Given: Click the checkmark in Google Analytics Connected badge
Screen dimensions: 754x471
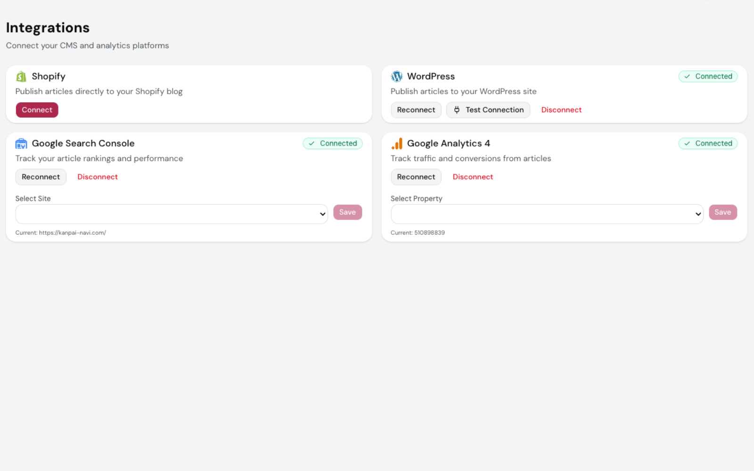Looking at the screenshot, I should coord(687,143).
